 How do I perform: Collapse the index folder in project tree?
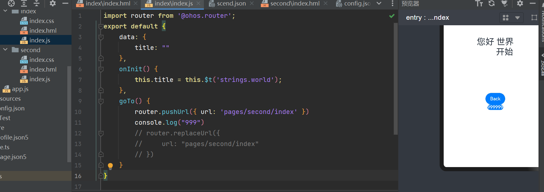(x=5, y=11)
